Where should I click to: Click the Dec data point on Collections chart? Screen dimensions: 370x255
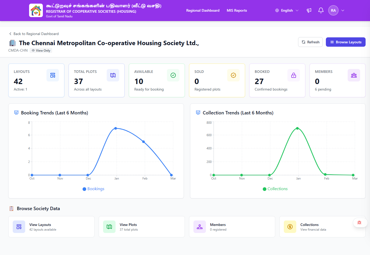pos(270,175)
